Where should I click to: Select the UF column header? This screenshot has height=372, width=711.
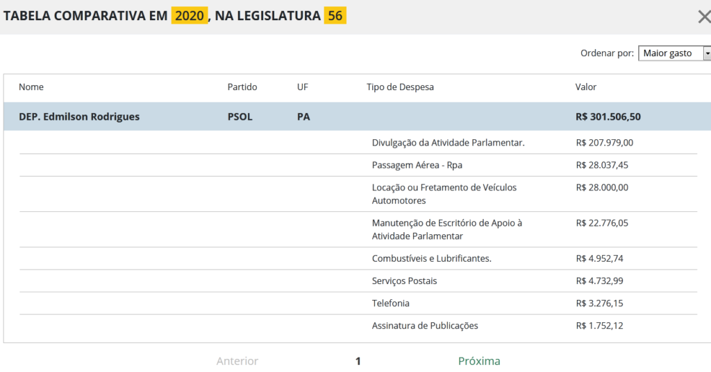pyautogui.click(x=303, y=87)
